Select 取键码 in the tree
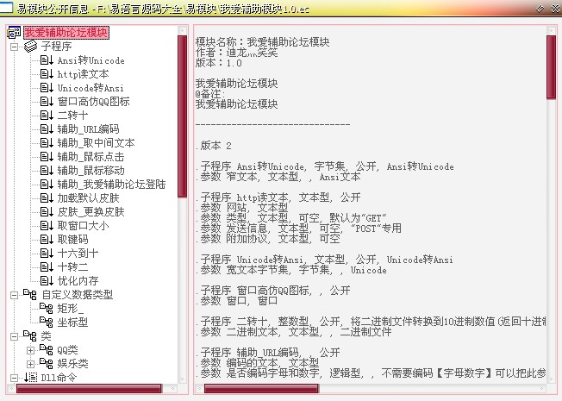Screen dimensions: 562x401 72,239
